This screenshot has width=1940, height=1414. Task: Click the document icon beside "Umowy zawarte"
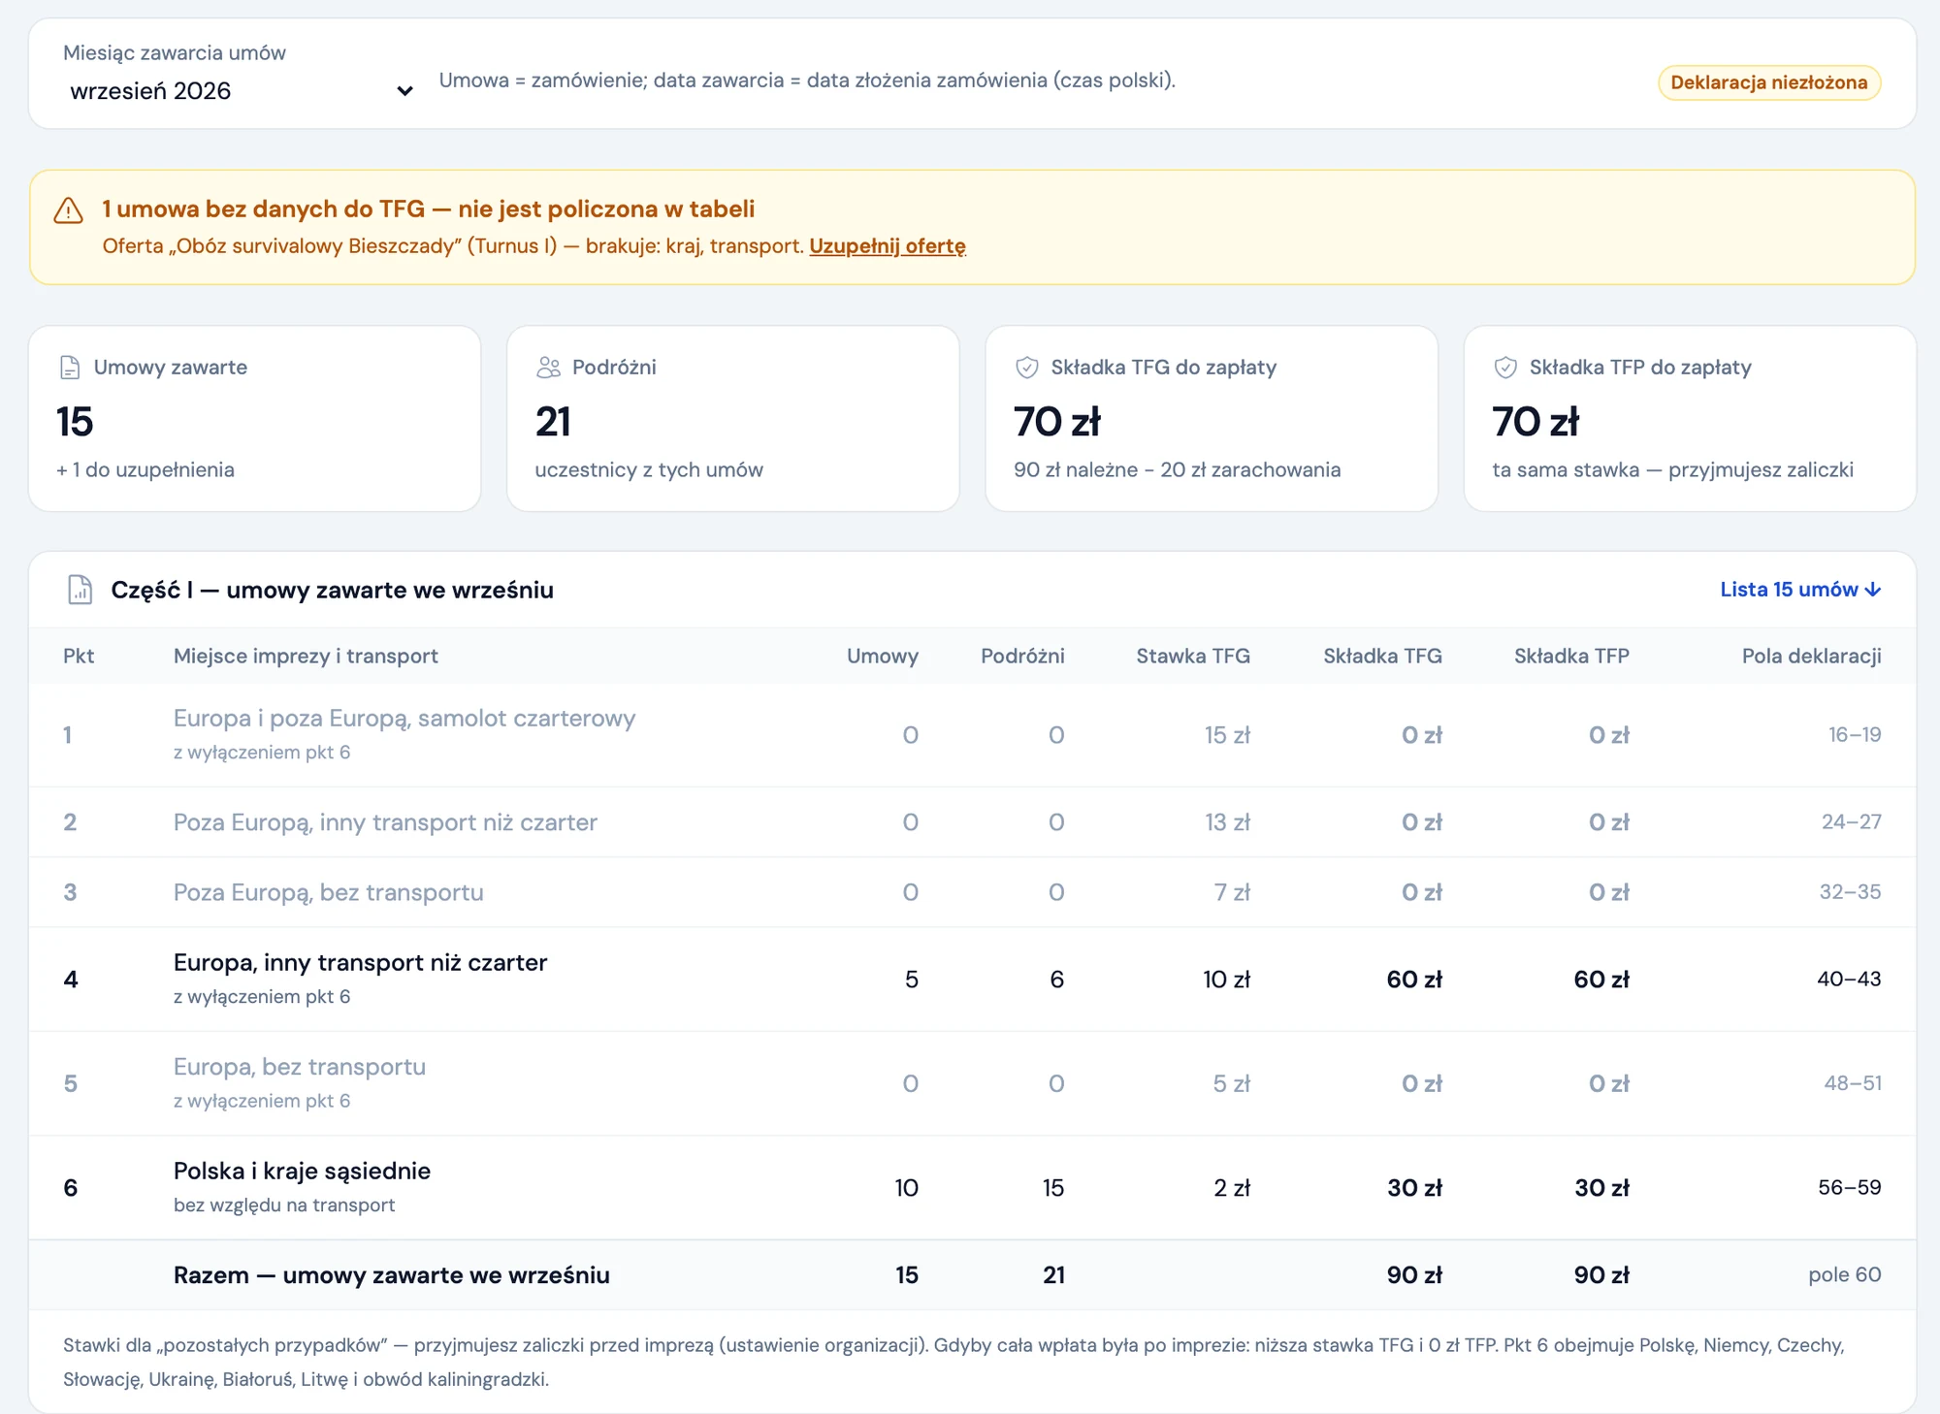pos(70,368)
